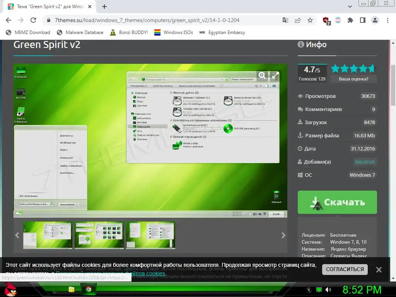This screenshot has width=396, height=297.
Task: Click the striped flag extension icon
Action: [338, 20]
